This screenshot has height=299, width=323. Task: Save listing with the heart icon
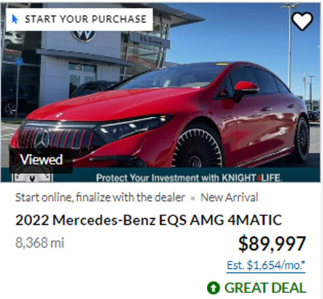point(302,21)
